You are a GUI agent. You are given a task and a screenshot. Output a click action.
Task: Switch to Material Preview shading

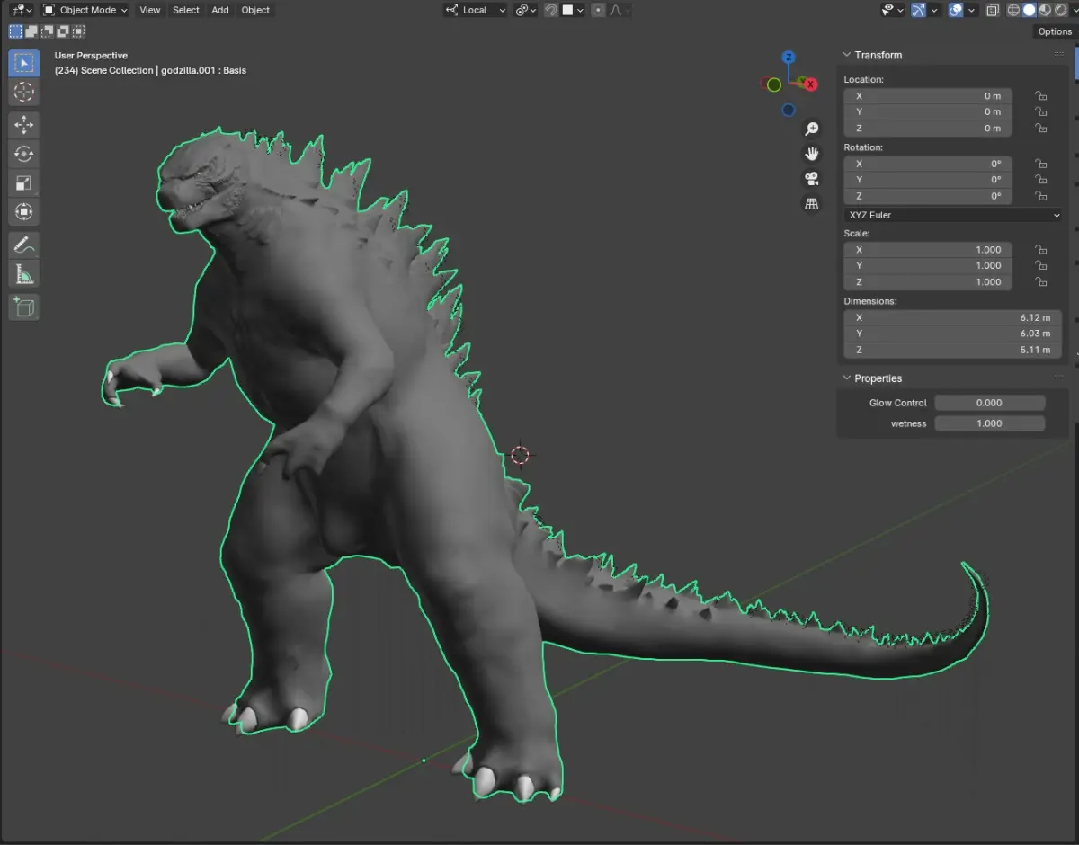(1044, 10)
